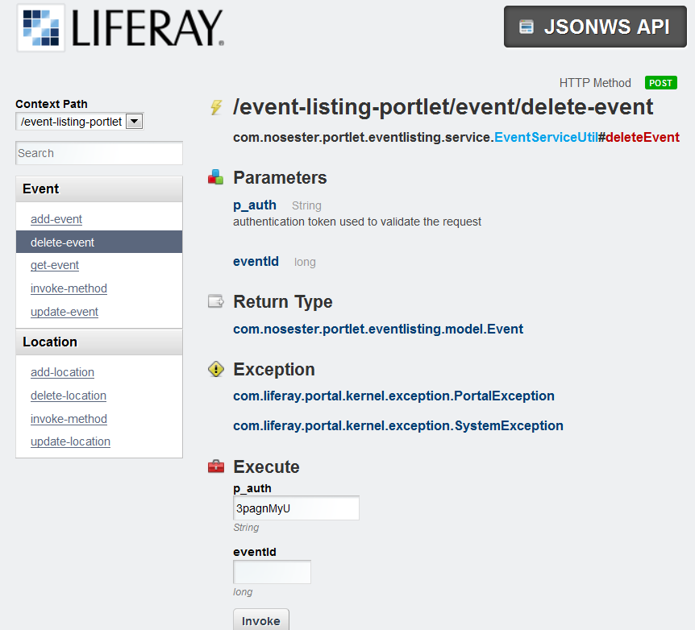695x630 pixels.
Task: Open the update-event method link
Action: click(65, 312)
